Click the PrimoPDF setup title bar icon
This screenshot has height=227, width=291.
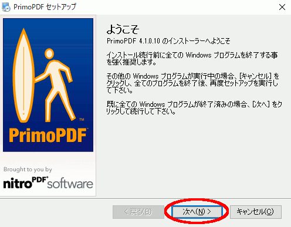click(6, 7)
